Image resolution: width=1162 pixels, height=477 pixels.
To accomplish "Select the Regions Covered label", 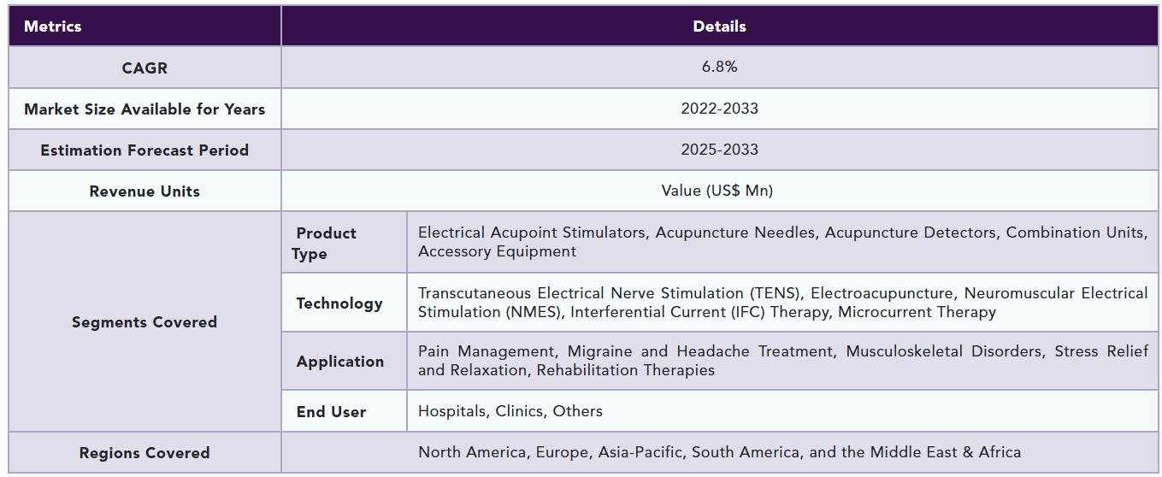I will [145, 453].
